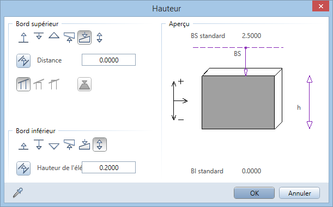The width and height of the screenshot is (333, 207).
Task: Select first upper edge absolute height icon
Action: [23, 37]
